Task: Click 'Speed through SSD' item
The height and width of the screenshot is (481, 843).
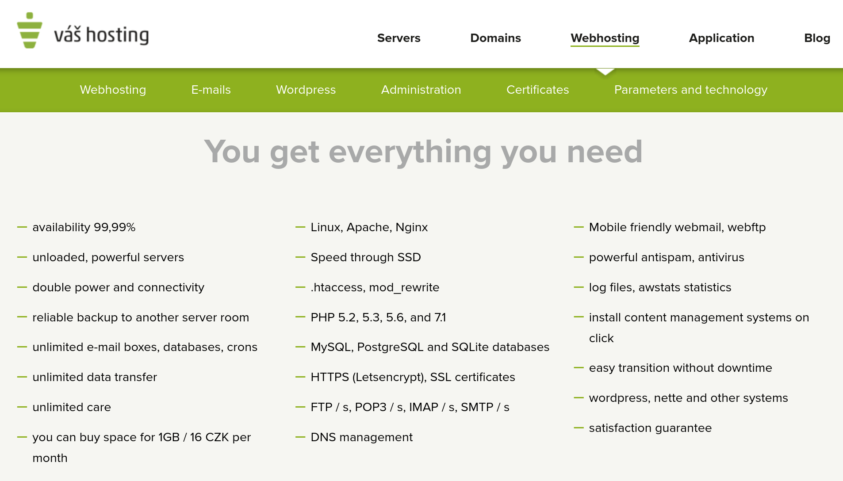Action: [365, 257]
